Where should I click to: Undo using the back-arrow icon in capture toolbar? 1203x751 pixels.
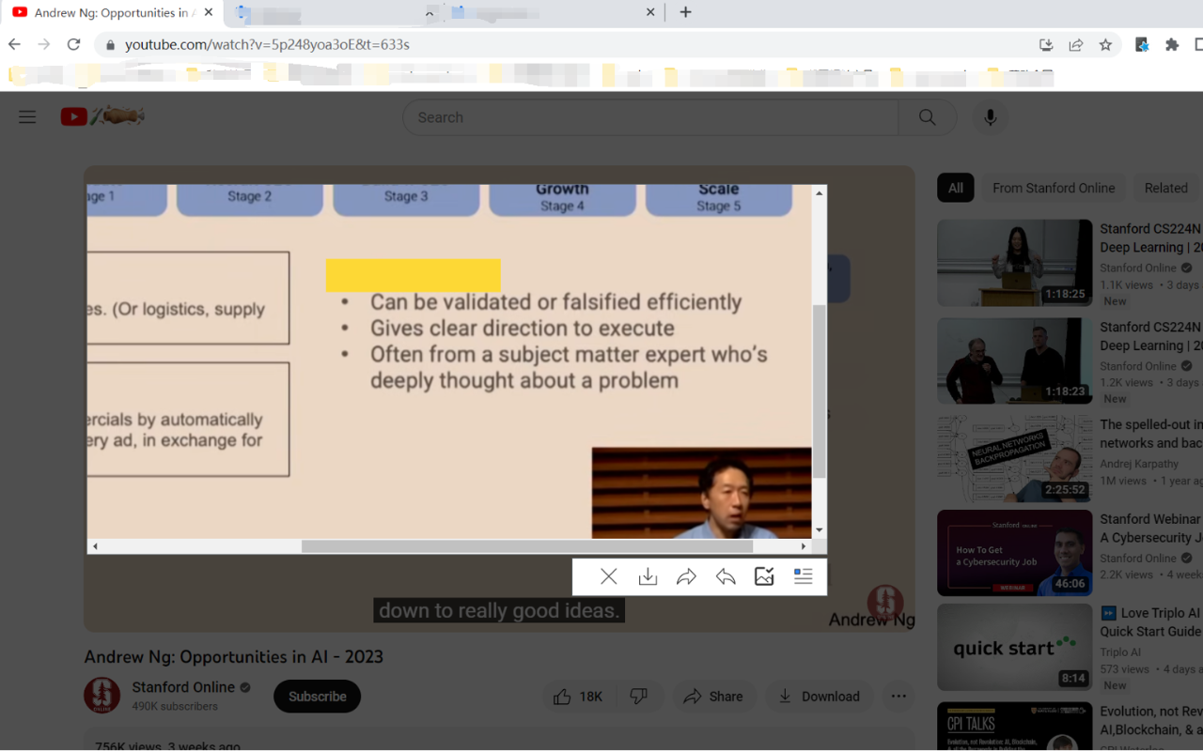(x=726, y=576)
